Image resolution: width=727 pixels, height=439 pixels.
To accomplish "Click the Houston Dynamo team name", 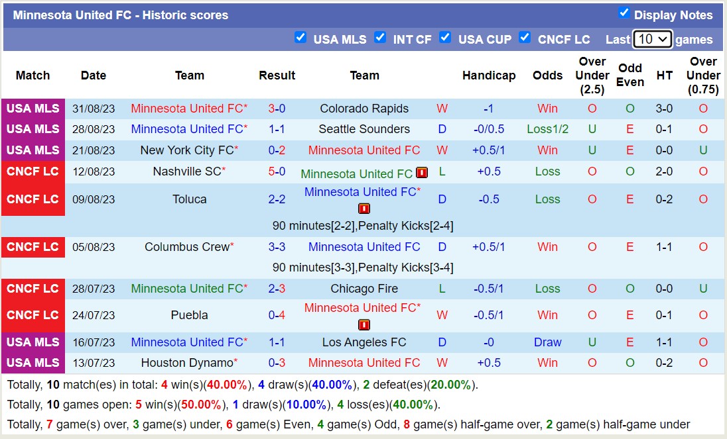I will pyautogui.click(x=186, y=363).
